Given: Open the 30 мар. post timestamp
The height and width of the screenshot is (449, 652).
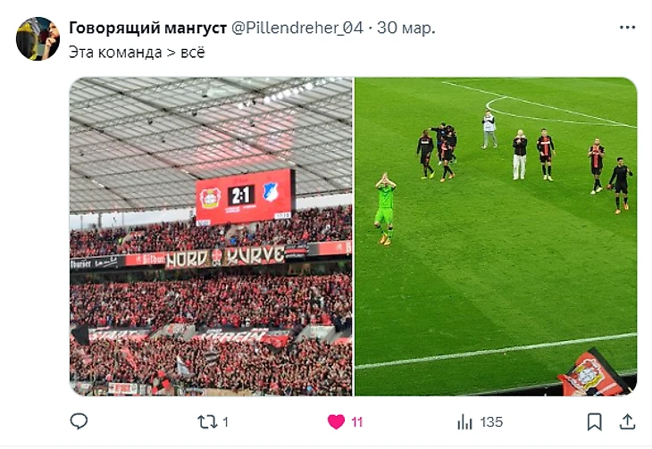Looking at the screenshot, I should click(405, 28).
